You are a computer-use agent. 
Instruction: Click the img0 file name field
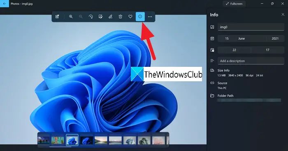[x=251, y=27]
